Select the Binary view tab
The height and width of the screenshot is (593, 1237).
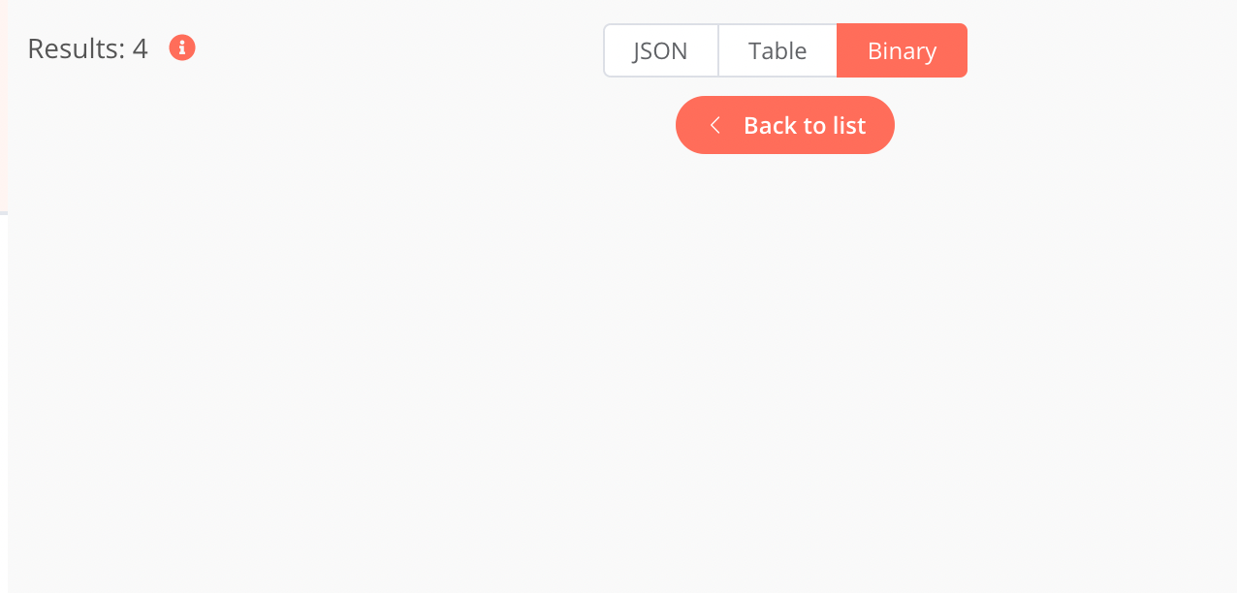(902, 50)
